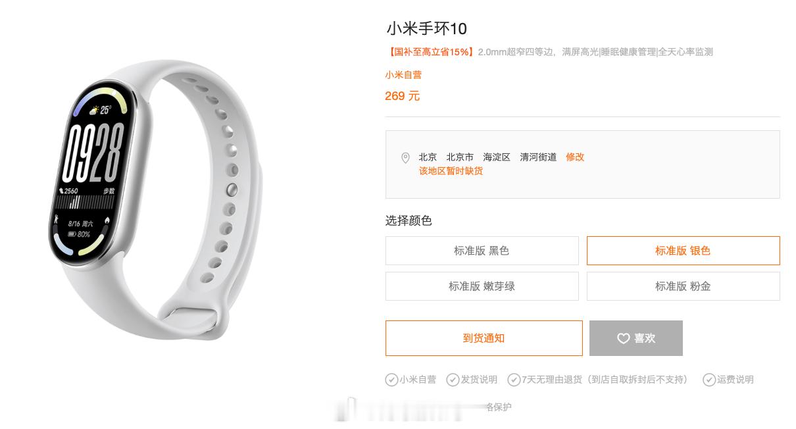Click the 喜欢 favorite button

[x=636, y=338]
